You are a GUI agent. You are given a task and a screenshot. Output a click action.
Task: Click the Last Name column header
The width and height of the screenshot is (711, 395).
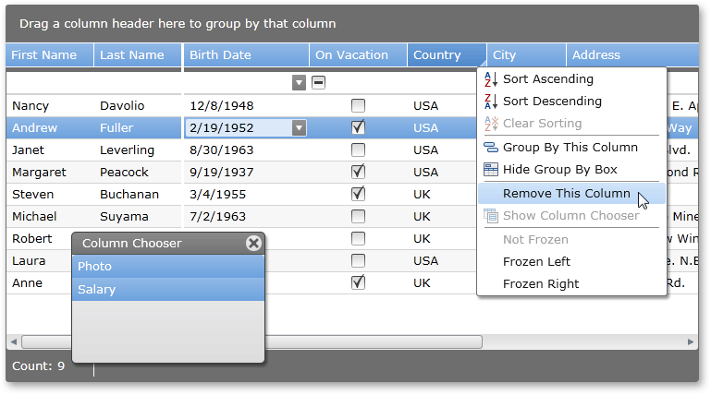pyautogui.click(x=132, y=55)
